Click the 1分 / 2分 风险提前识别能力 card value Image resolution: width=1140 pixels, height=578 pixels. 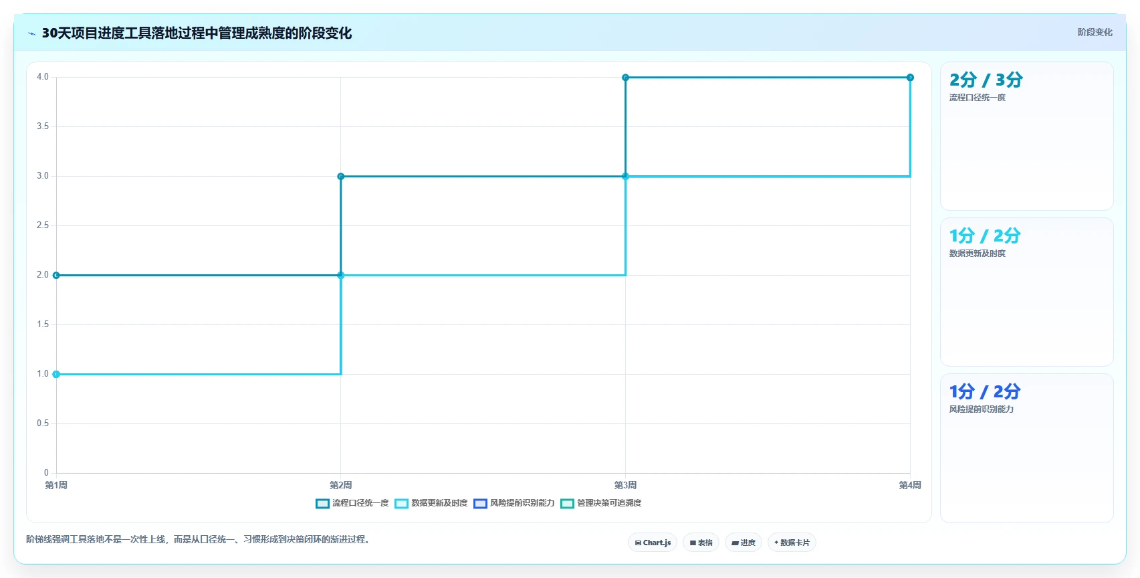click(985, 391)
